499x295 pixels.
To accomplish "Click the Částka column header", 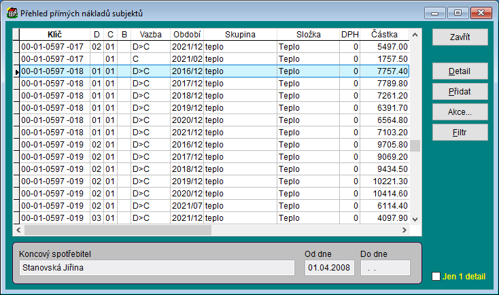I will pyautogui.click(x=384, y=35).
